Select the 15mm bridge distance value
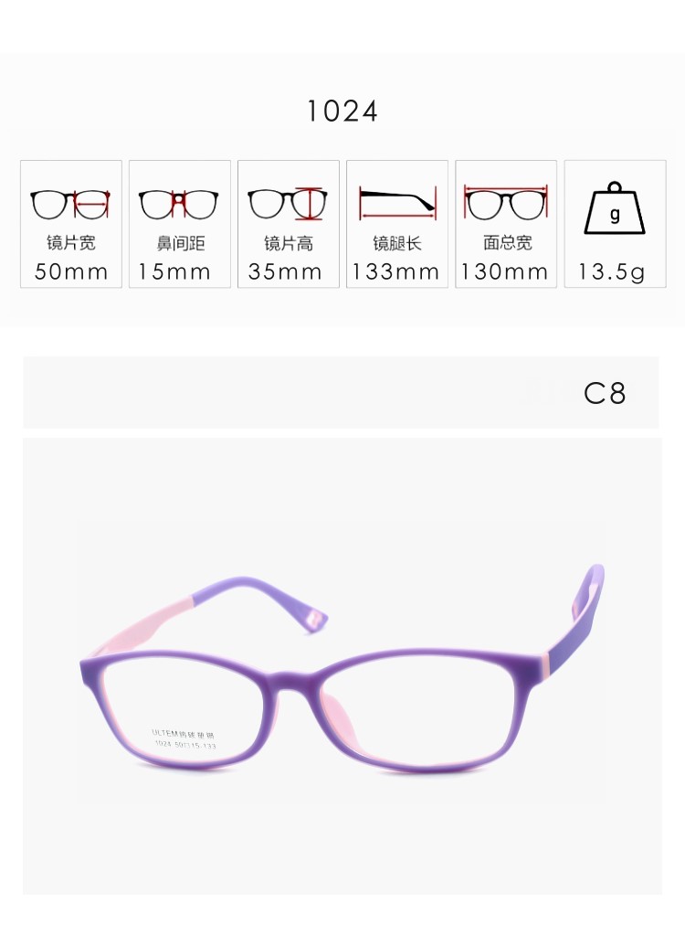685x945 pixels. (174, 271)
